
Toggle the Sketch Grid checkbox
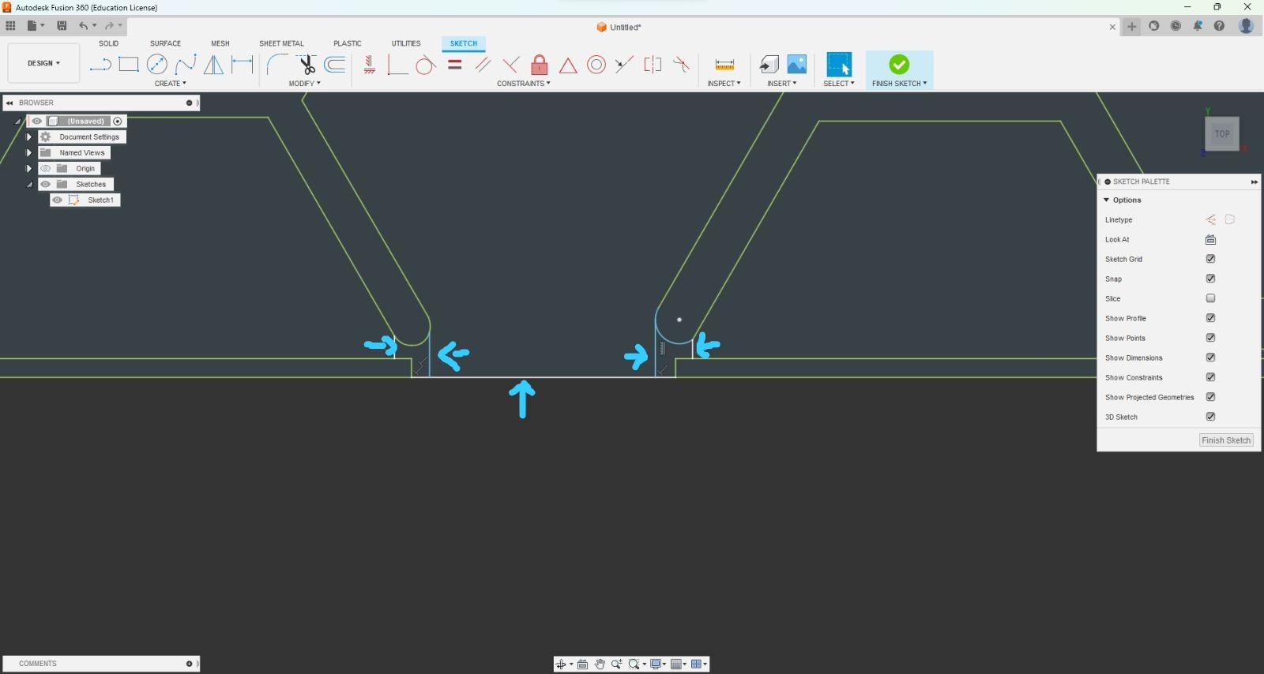(1210, 259)
